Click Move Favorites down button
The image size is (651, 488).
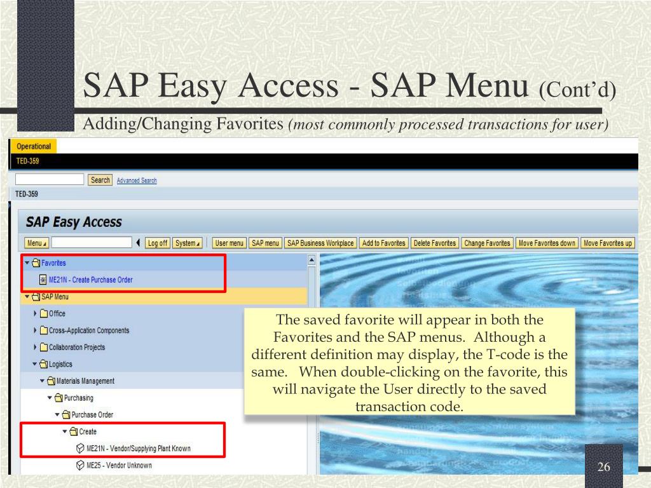coord(547,243)
